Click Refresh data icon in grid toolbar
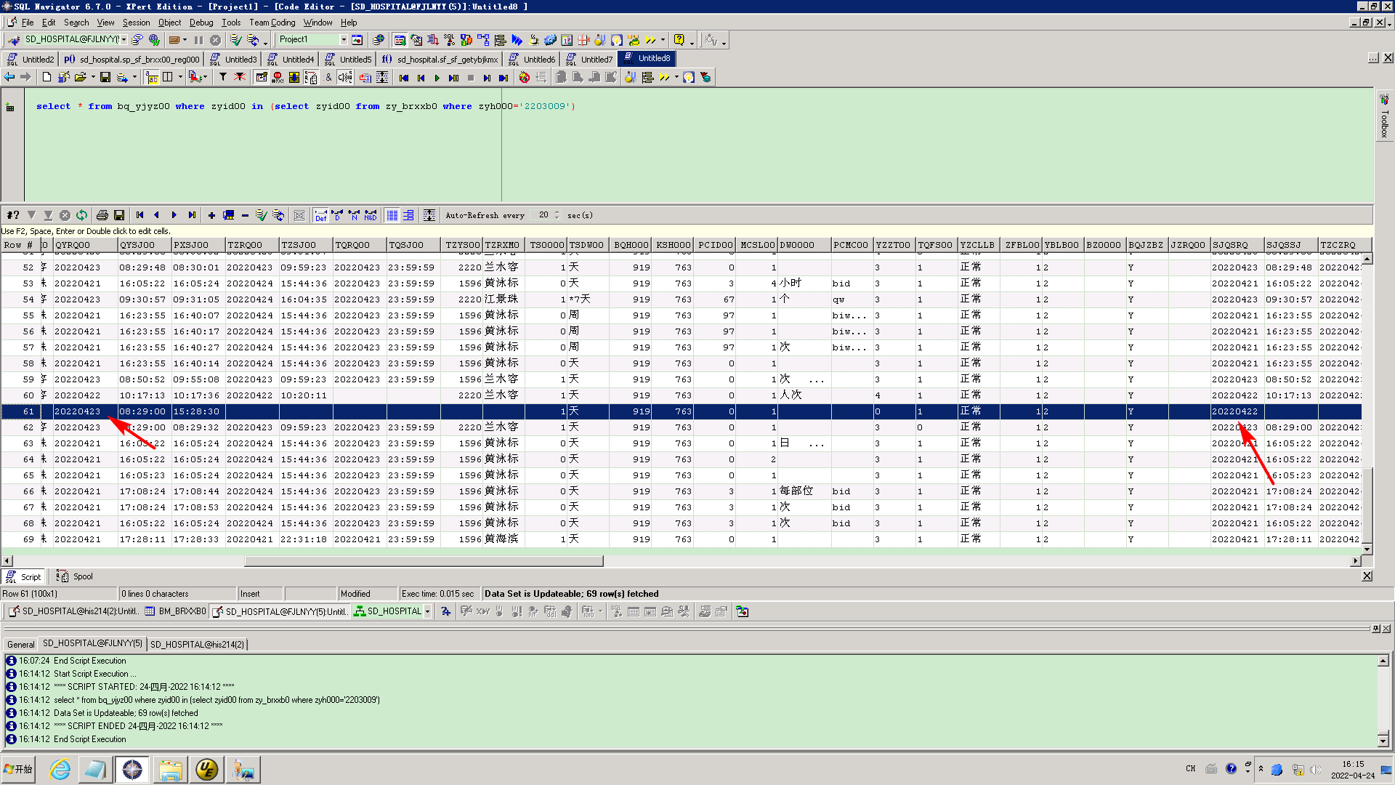This screenshot has width=1395, height=785. point(81,215)
